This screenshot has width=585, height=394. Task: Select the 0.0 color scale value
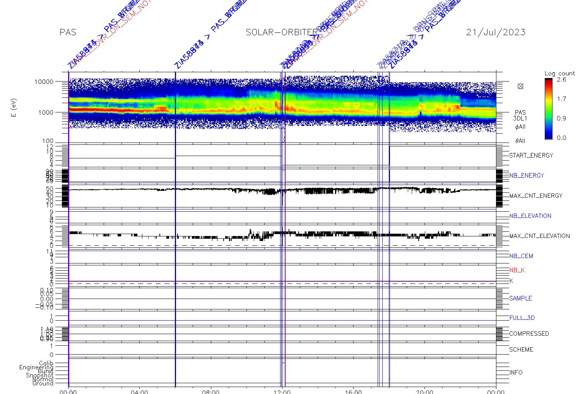(561, 138)
